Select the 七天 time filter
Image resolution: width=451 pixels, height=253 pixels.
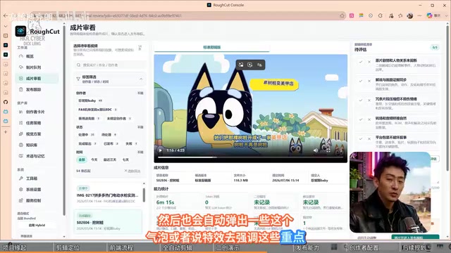coord(125,160)
